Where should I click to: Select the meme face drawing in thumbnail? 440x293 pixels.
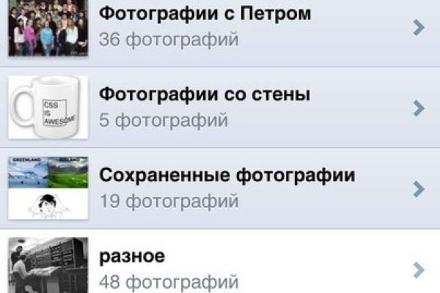click(x=48, y=204)
